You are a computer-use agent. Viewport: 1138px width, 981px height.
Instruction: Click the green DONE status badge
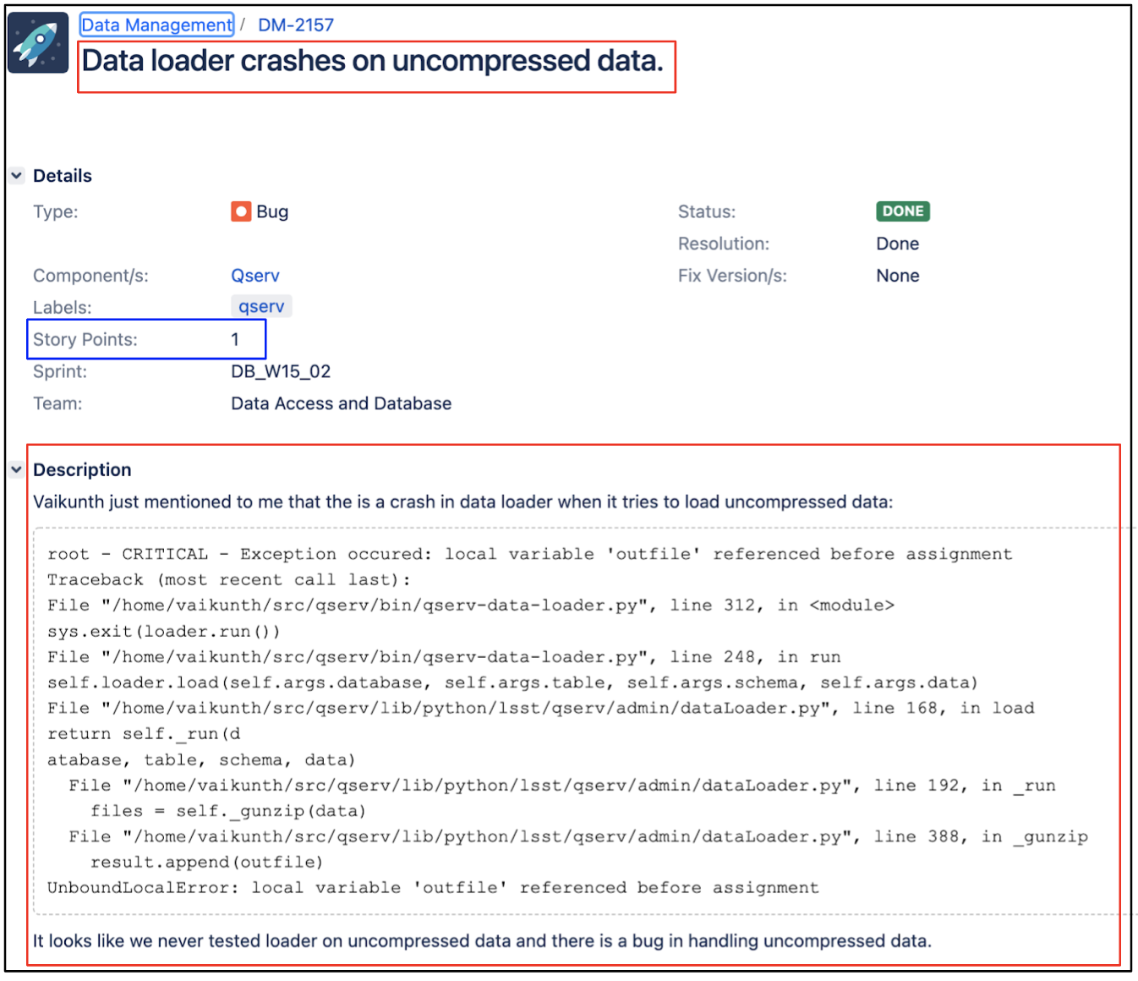pos(903,211)
